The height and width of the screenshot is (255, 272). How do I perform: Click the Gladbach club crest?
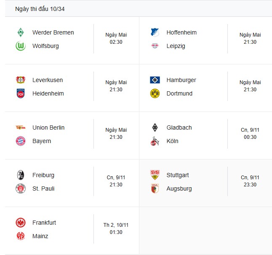pos(155,127)
